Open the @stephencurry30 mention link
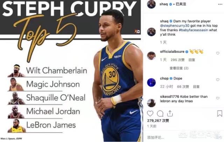Viewport: 224px width, 142px height. click(x=175, y=26)
